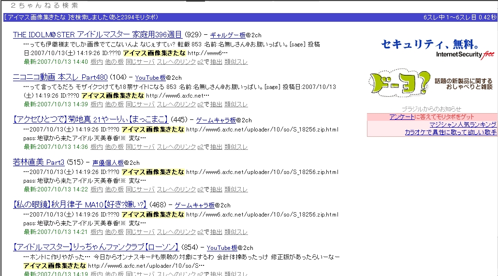
Task: Open the 菊地真 21やーりぃ thread link
Action: coord(90,120)
